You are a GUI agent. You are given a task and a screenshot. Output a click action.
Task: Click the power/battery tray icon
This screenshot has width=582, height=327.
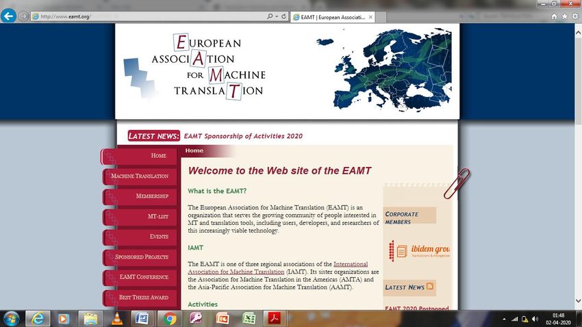[x=524, y=319]
